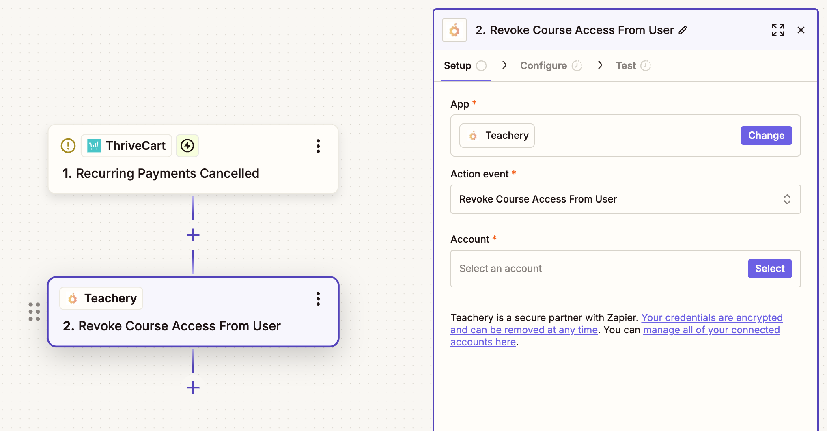Add a step after Teachery action
Viewport: 827px width, 431px height.
[193, 388]
